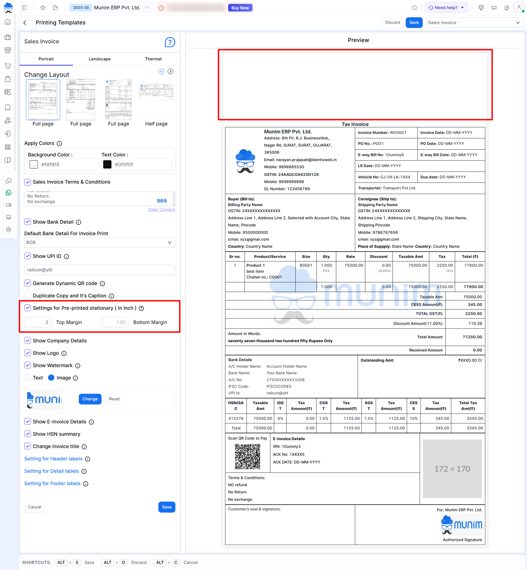Open the shopping cart sidebar icon

pyautogui.click(x=8, y=65)
